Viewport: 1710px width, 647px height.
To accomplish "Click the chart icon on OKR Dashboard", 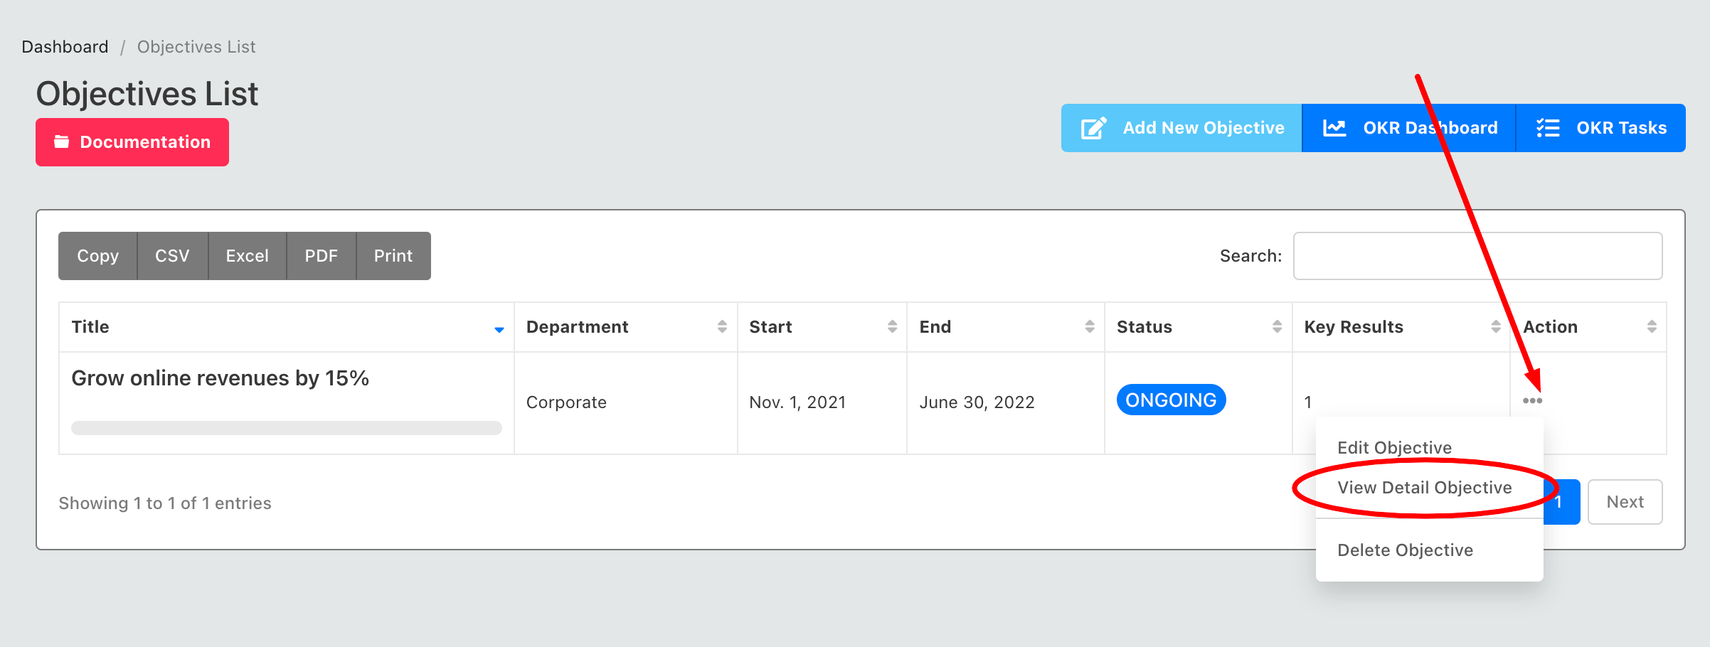I will pyautogui.click(x=1334, y=128).
